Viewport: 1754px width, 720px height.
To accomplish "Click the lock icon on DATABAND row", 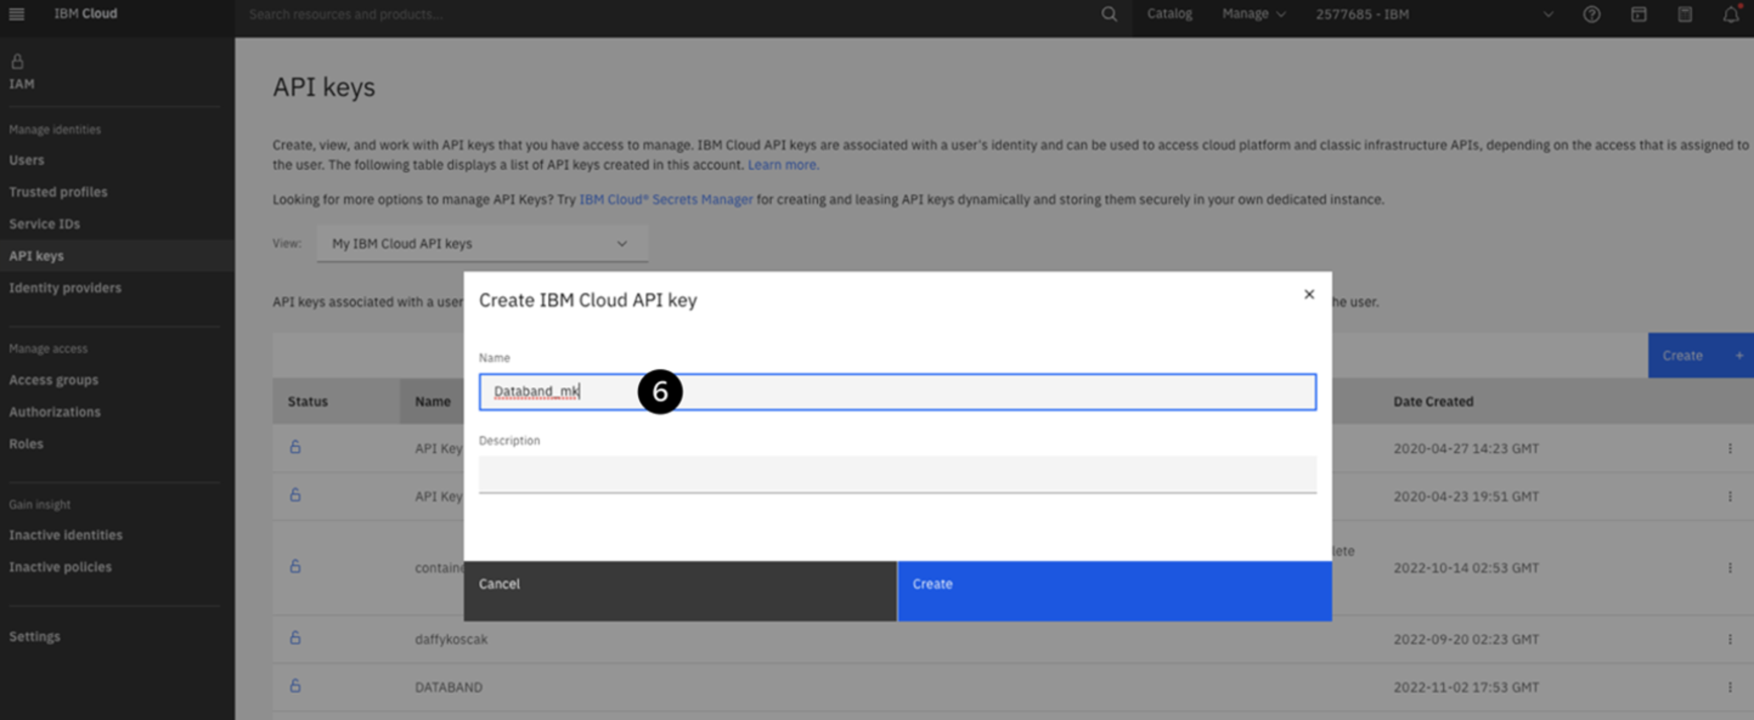I will pyautogui.click(x=295, y=686).
